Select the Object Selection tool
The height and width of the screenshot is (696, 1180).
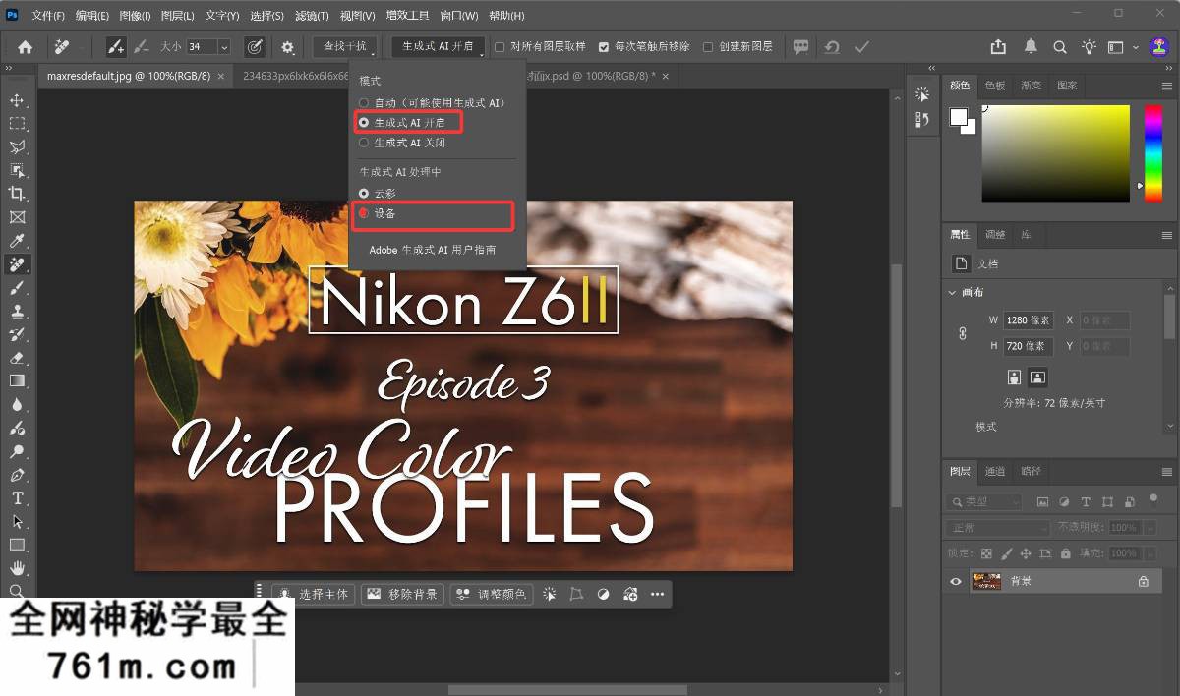[17, 171]
